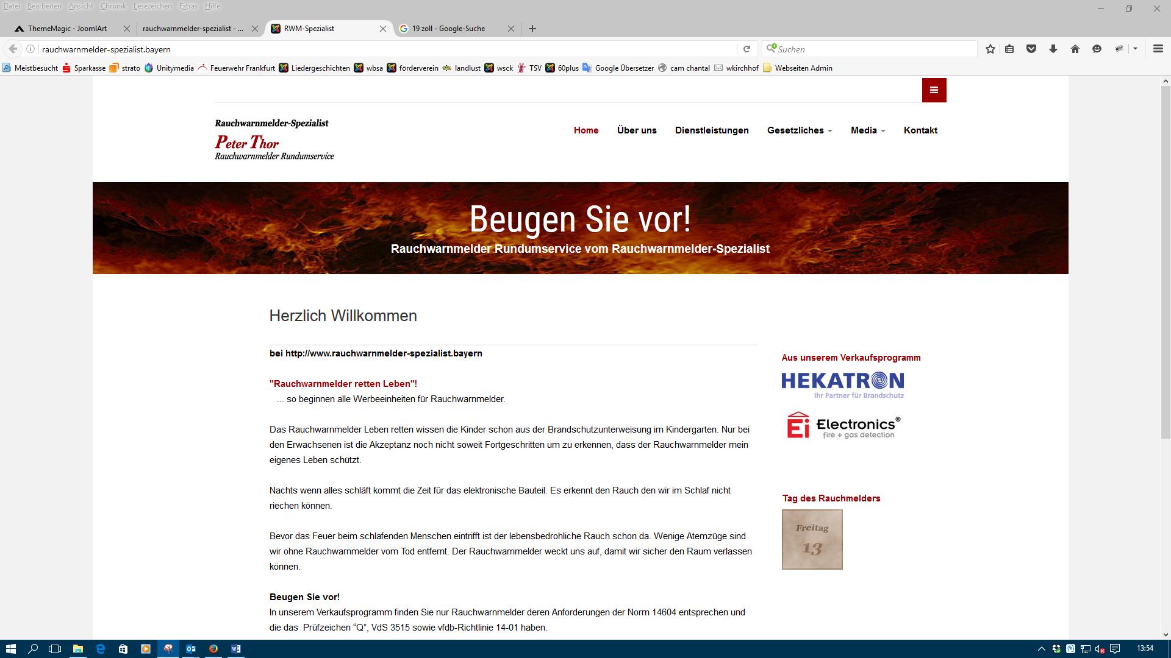Click the red off-canvas menu button
The width and height of the screenshot is (1171, 658).
934,90
